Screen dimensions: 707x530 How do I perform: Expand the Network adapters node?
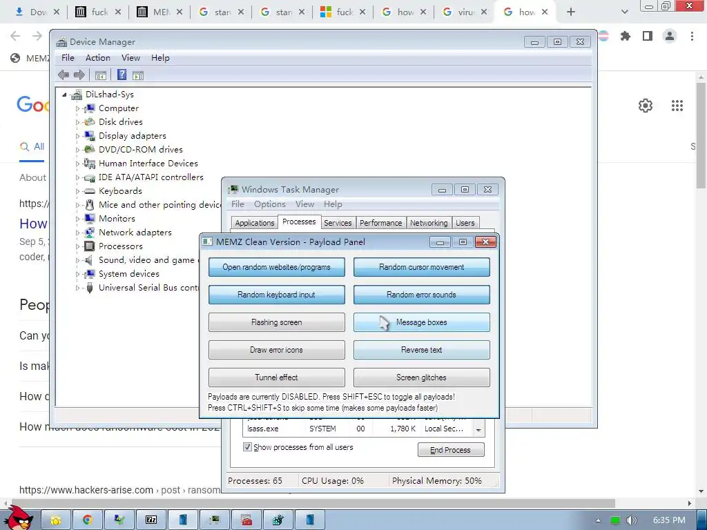coord(77,233)
